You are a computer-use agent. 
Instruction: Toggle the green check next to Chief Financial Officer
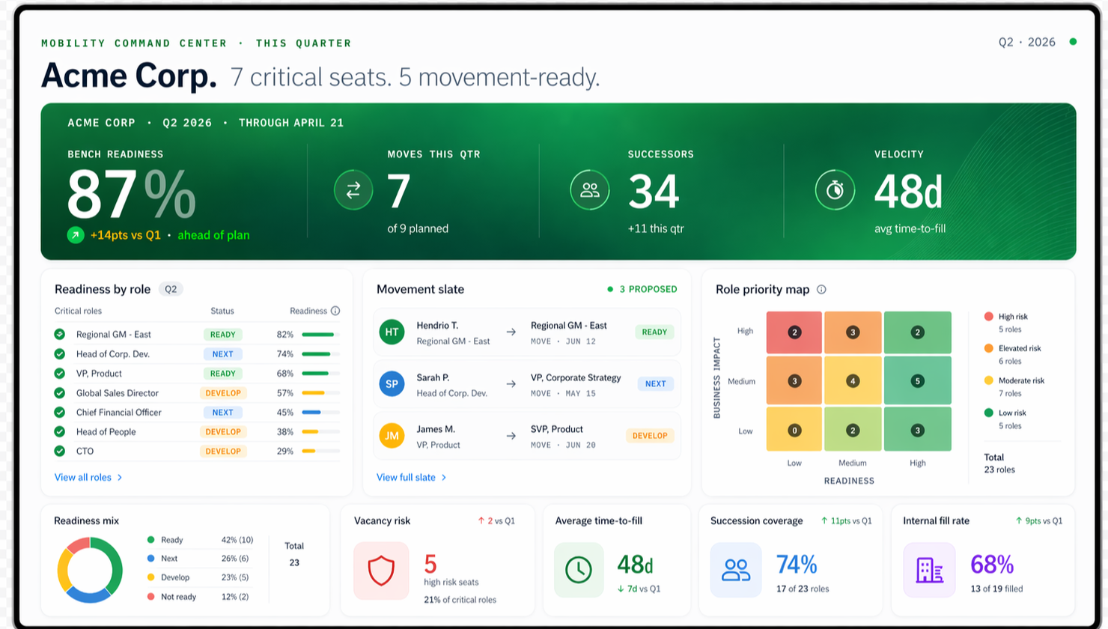click(61, 413)
